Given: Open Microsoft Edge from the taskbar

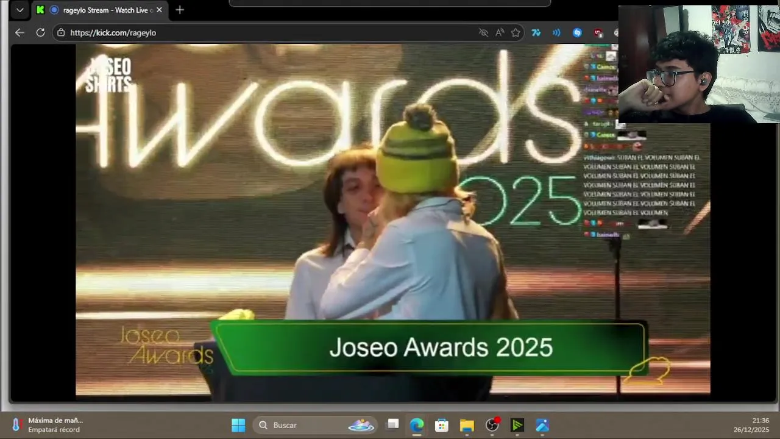Looking at the screenshot, I should (x=417, y=425).
